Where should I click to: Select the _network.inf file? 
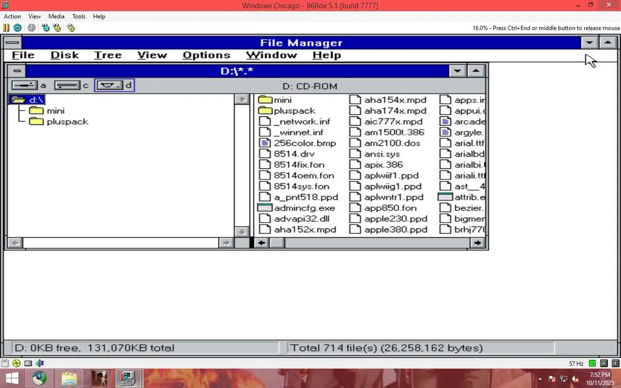(294, 121)
